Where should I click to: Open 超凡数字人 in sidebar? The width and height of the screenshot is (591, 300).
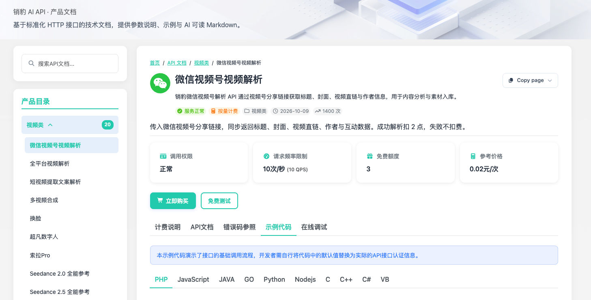click(71, 237)
